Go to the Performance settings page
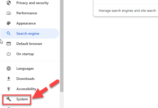This screenshot has height=108, width=158. tap(27, 13)
